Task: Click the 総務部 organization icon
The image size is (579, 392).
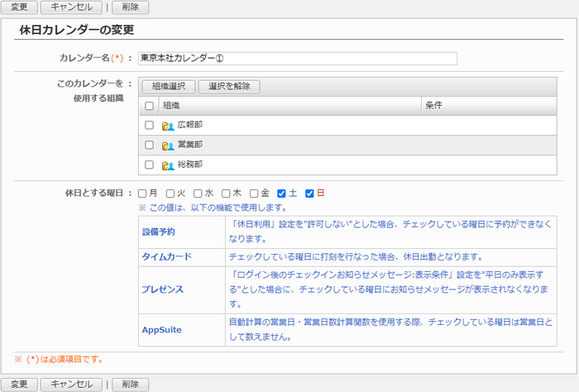Action: tap(168, 165)
